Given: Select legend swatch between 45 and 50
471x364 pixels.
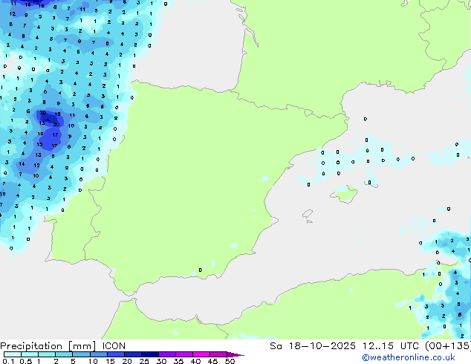Looking at the screenshot, I should (218, 354).
